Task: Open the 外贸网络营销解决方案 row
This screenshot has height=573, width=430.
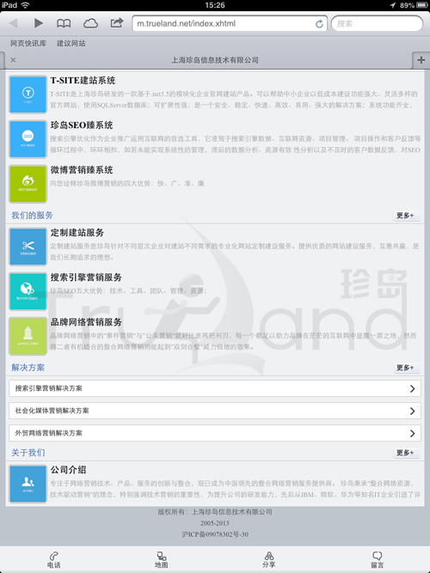Action: click(x=215, y=433)
